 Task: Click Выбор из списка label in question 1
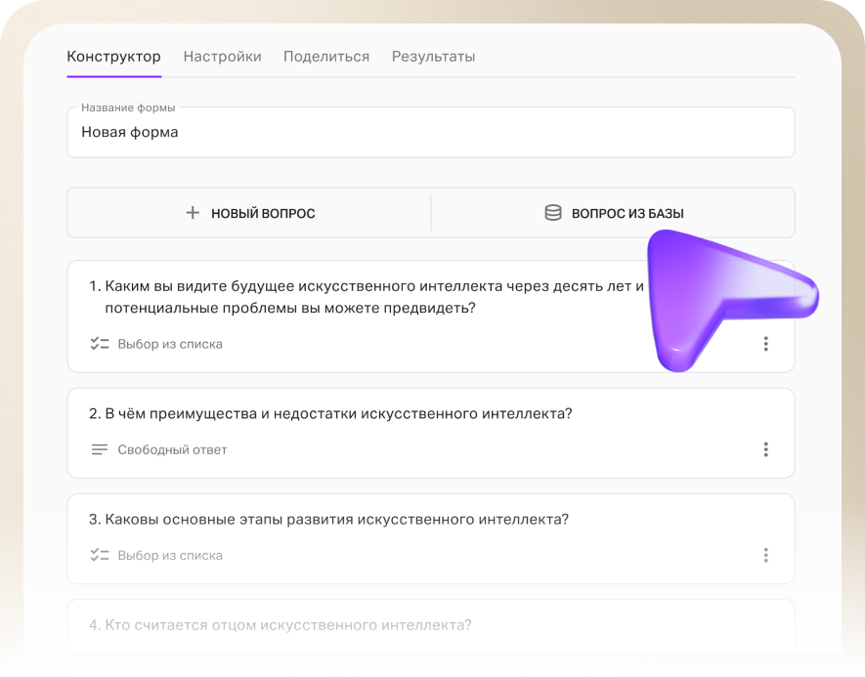170,344
